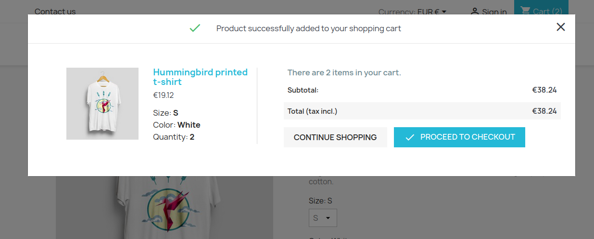
Task: Click the shopping cart icon in header
Action: tap(525, 11)
